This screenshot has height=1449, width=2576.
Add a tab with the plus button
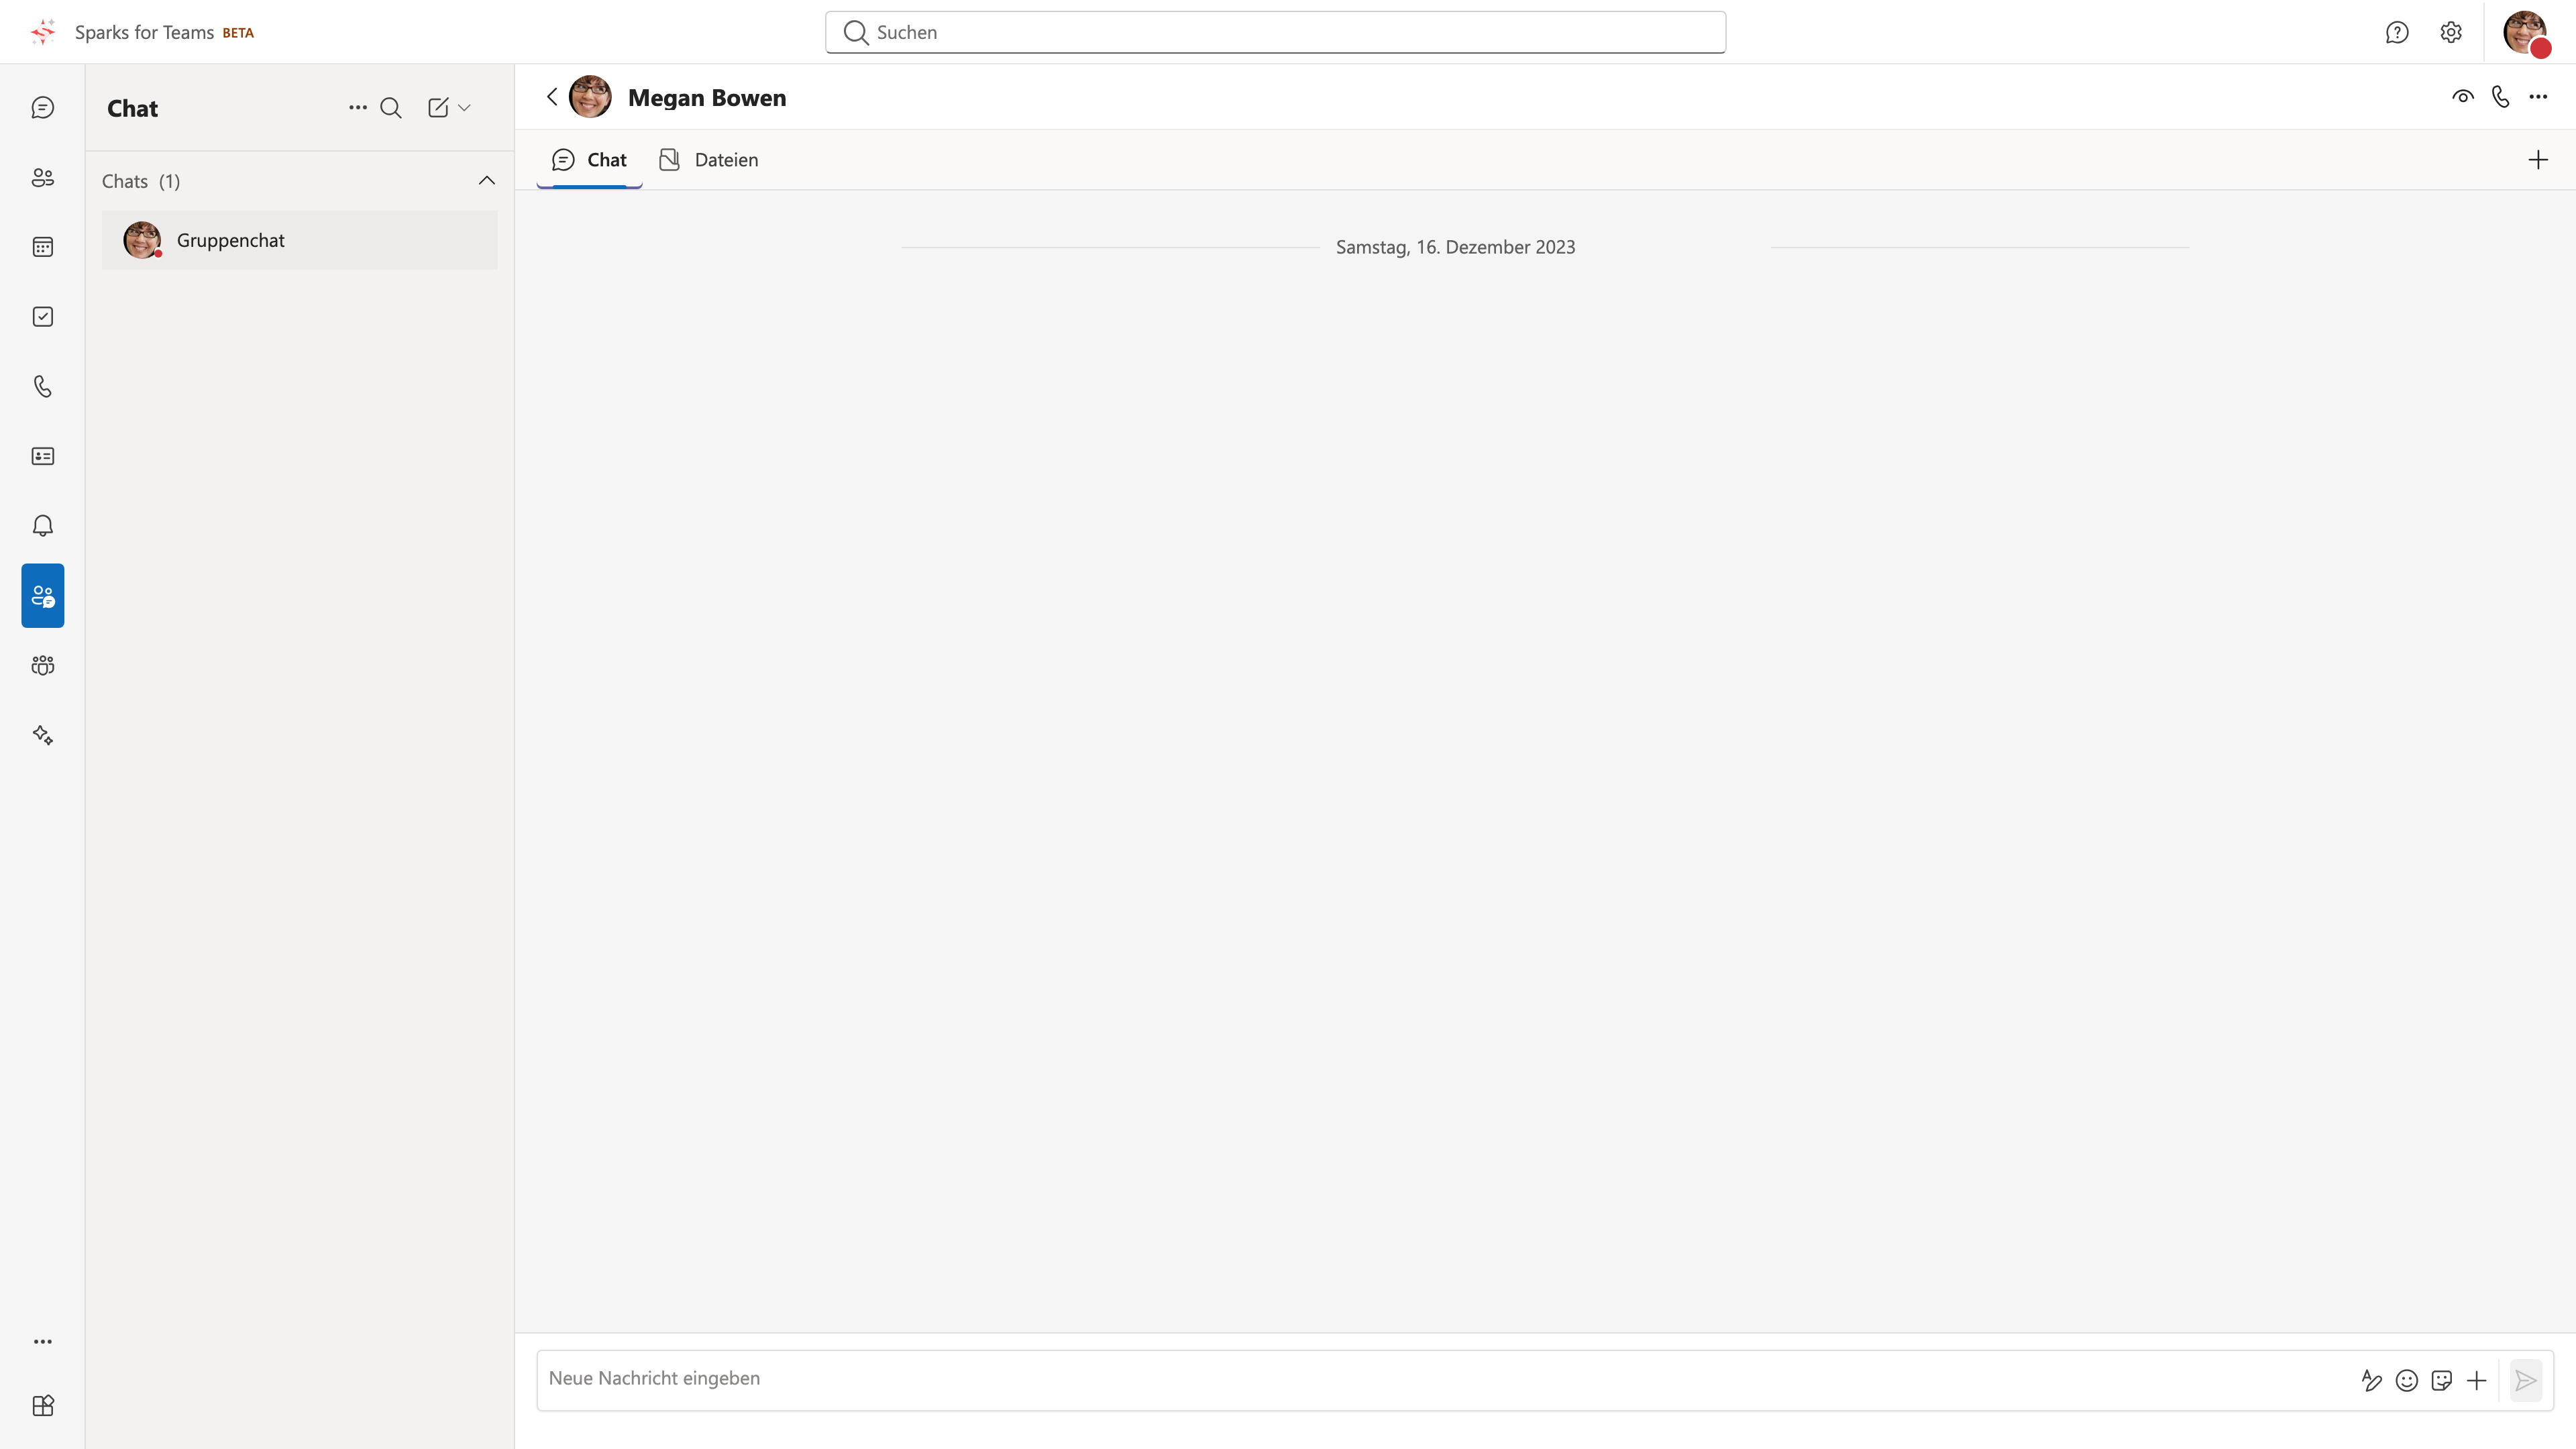click(2538, 160)
